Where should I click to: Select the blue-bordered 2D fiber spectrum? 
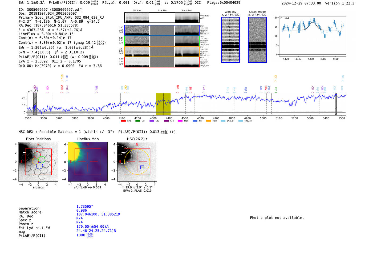click(162, 30)
